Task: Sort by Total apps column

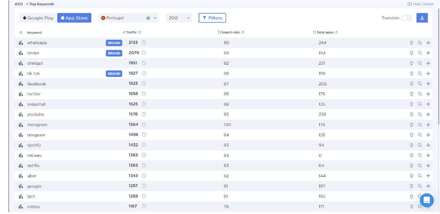Action: [323, 32]
